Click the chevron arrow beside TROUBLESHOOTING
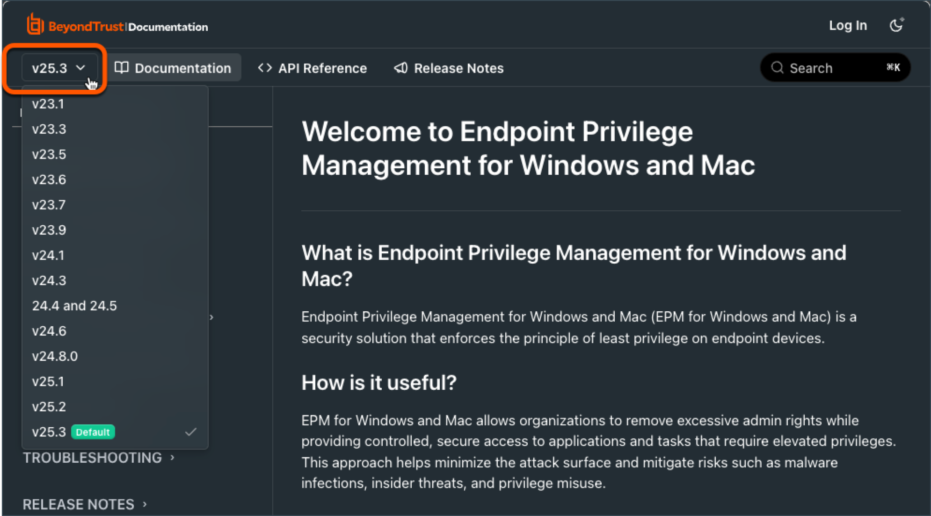 173,458
